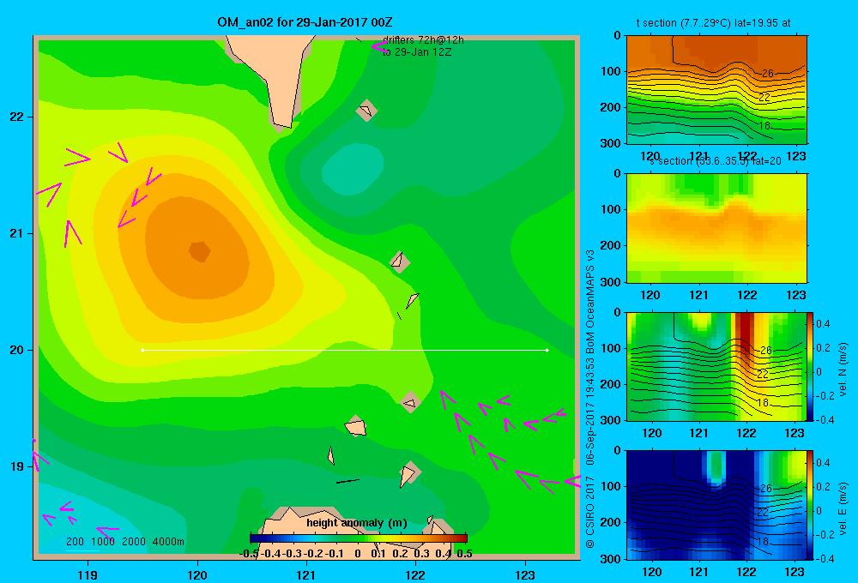Image resolution: width=858 pixels, height=583 pixels.
Task: Click the small island near 22N 121.5E
Action: point(366,110)
